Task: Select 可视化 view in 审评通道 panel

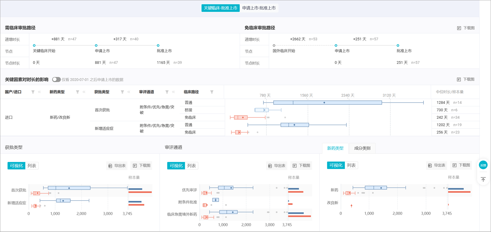Action: tap(176, 166)
